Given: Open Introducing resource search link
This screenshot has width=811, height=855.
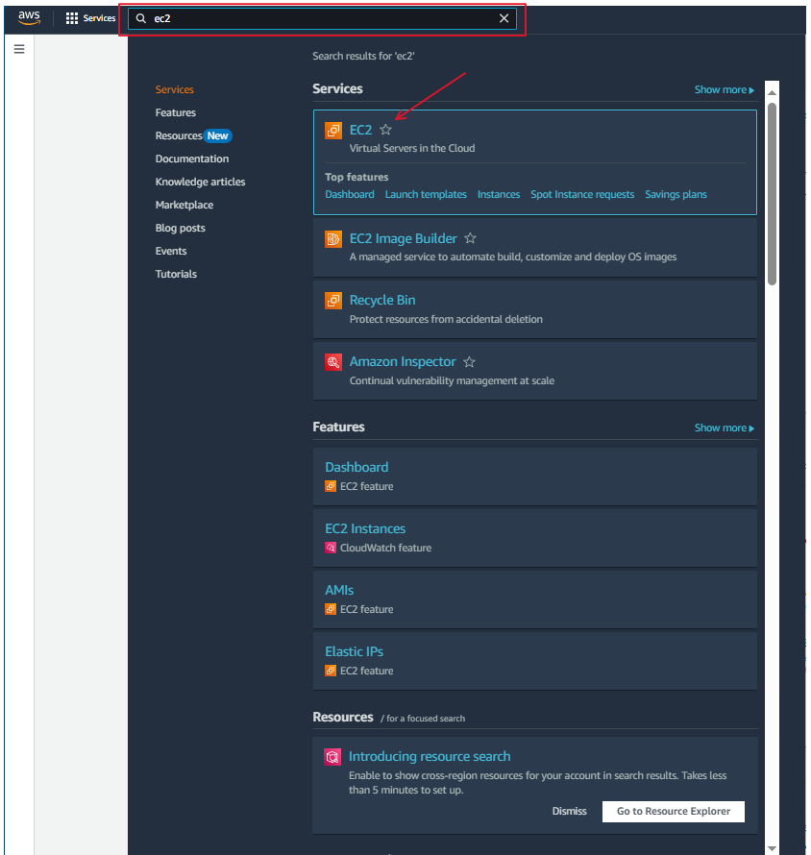Looking at the screenshot, I should coord(430,756).
